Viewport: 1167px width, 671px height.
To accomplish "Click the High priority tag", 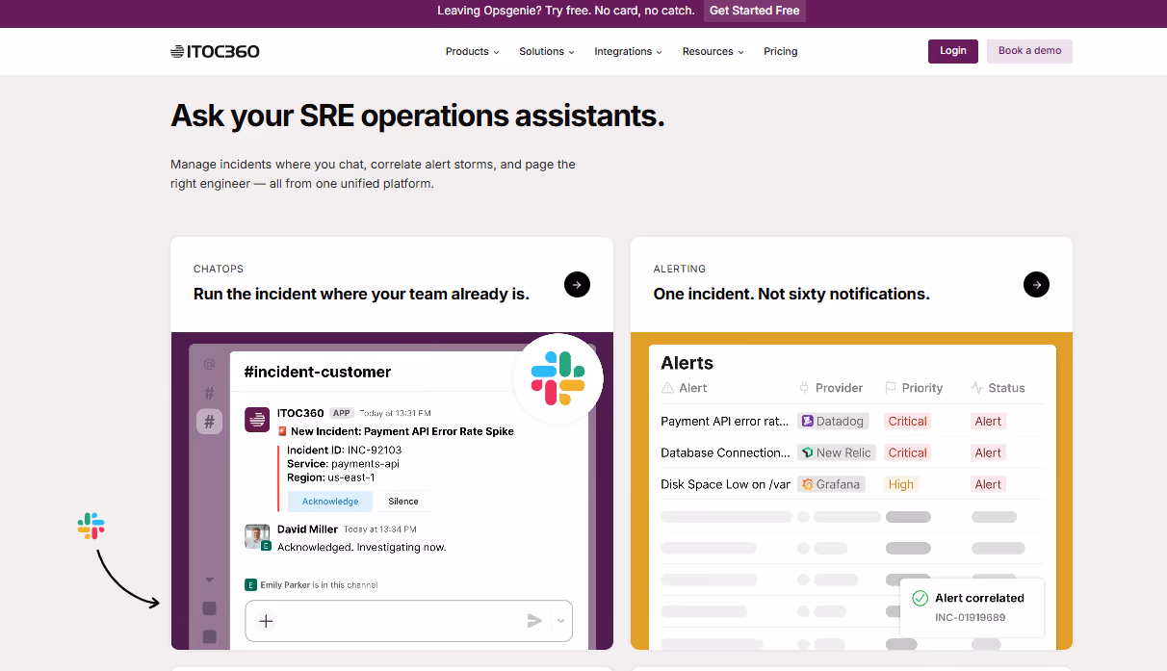I will [x=901, y=484].
